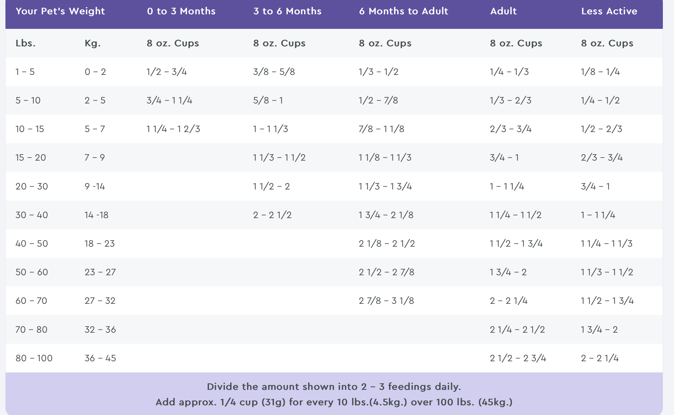Image resolution: width=674 pixels, height=415 pixels.
Task: Select the '80 – 100' lbs row cell
Action: (34, 358)
